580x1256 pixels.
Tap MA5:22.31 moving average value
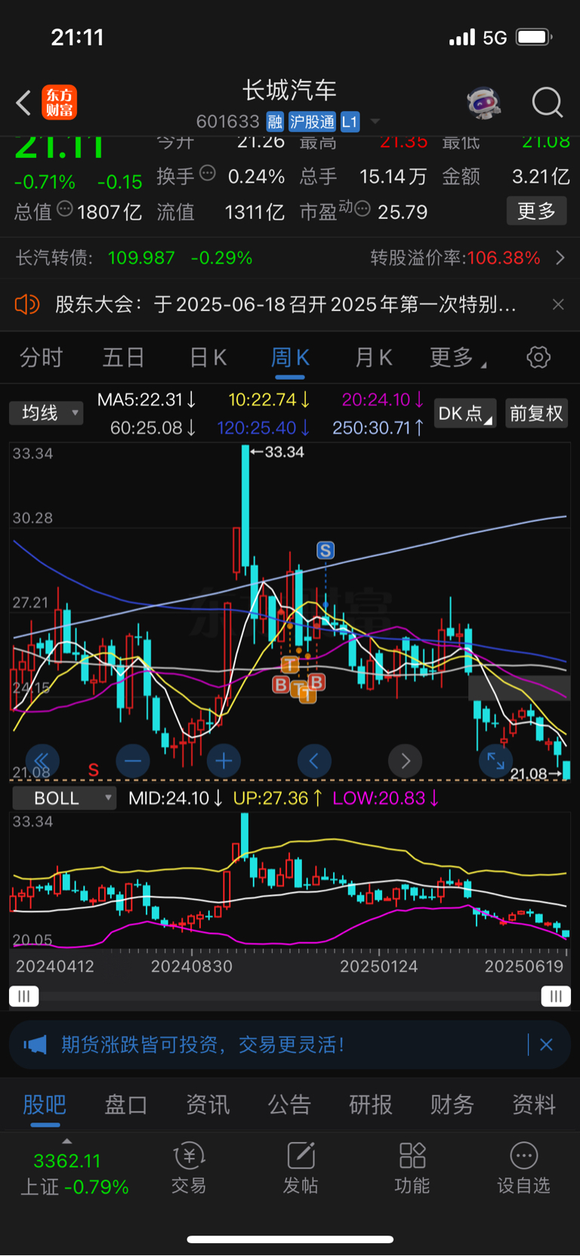147,400
